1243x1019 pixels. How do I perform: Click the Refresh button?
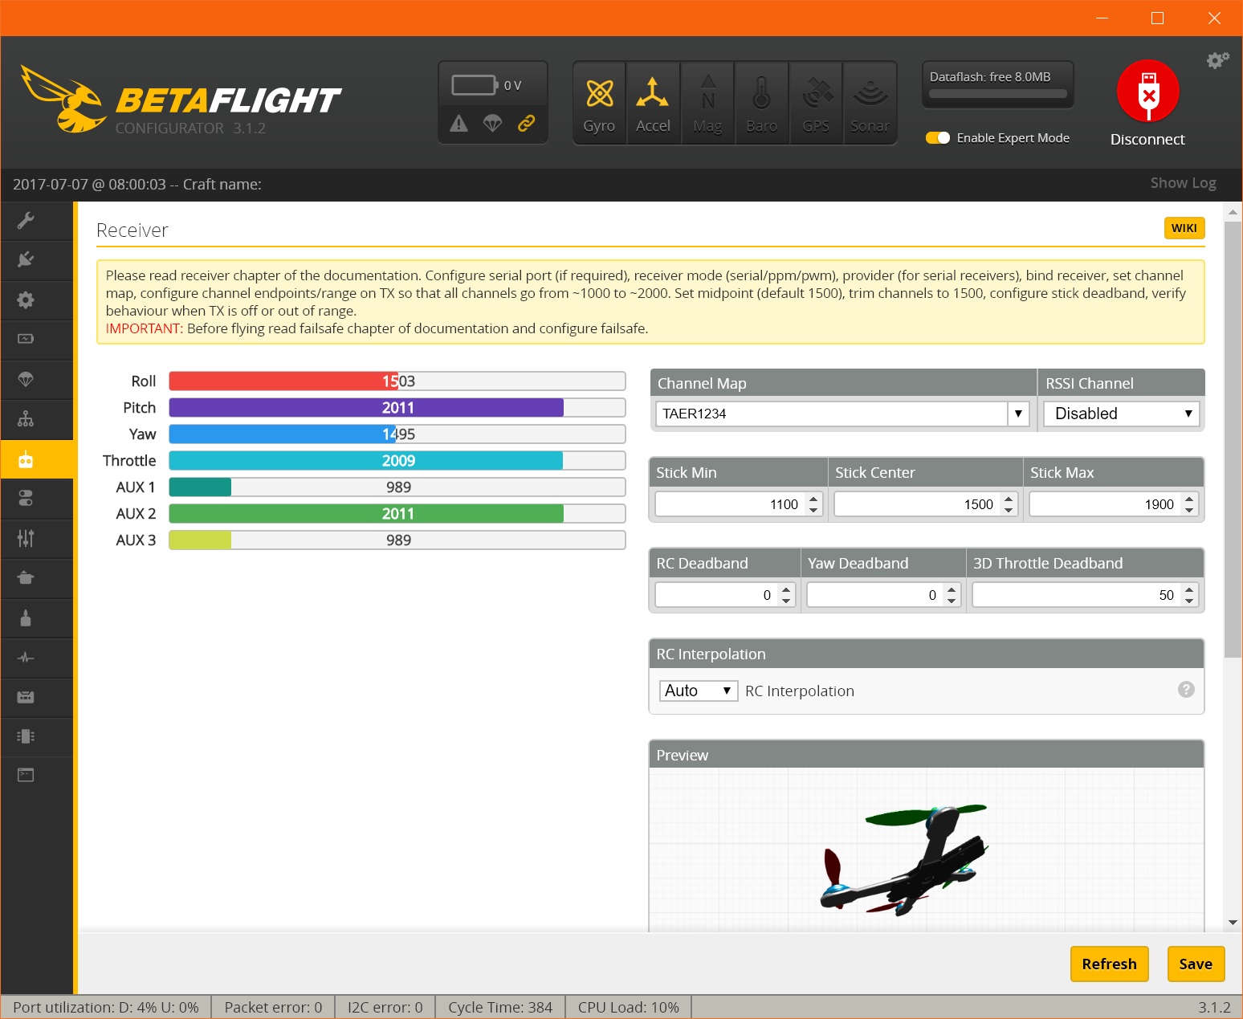click(x=1109, y=964)
